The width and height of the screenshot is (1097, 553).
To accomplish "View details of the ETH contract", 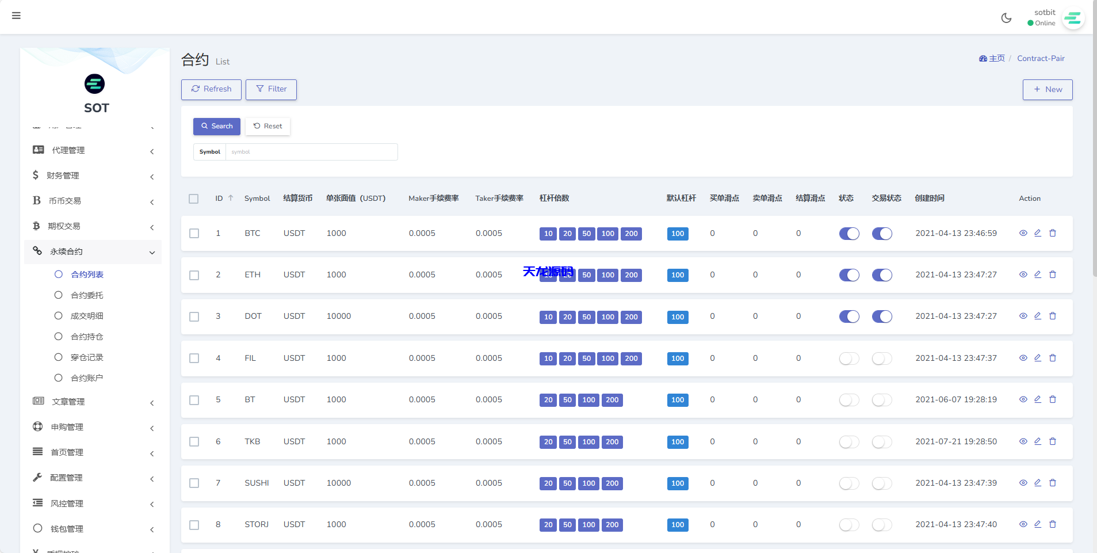I will [1023, 274].
